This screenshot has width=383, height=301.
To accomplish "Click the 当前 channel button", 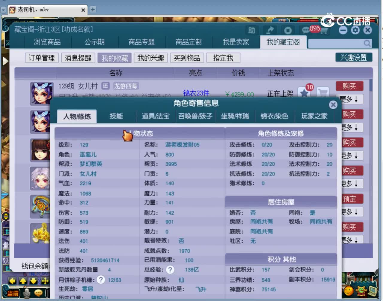I will (x=13, y=294).
